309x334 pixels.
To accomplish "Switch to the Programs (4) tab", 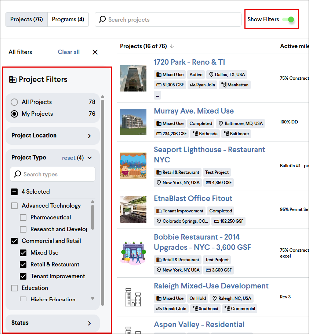I will pos(68,19).
